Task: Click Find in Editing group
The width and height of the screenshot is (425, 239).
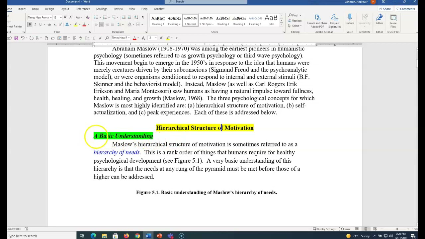Action: coord(295,15)
